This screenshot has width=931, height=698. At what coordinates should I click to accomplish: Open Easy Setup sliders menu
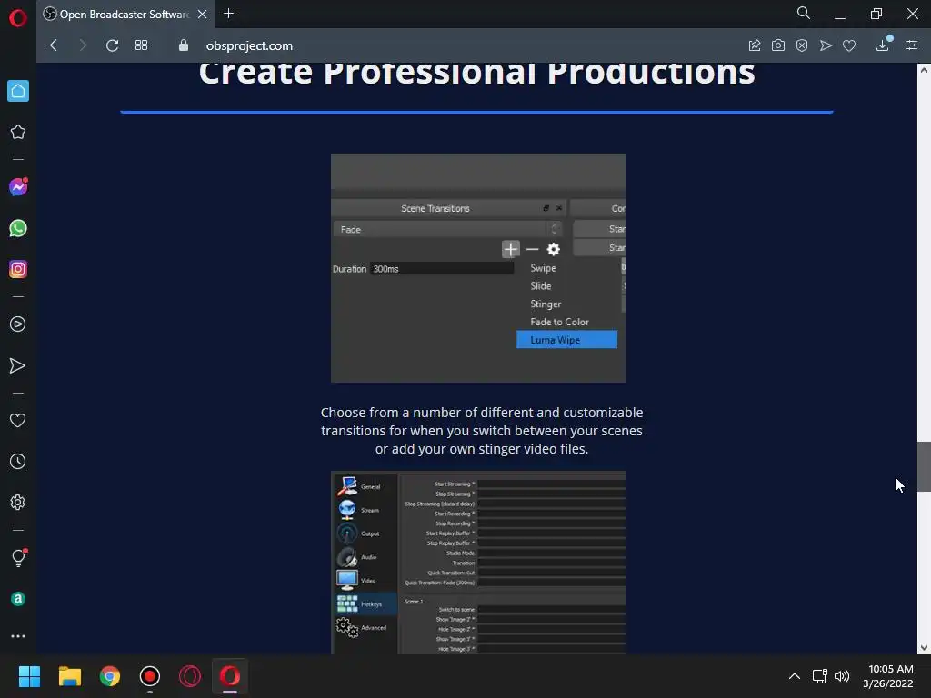pyautogui.click(x=912, y=45)
